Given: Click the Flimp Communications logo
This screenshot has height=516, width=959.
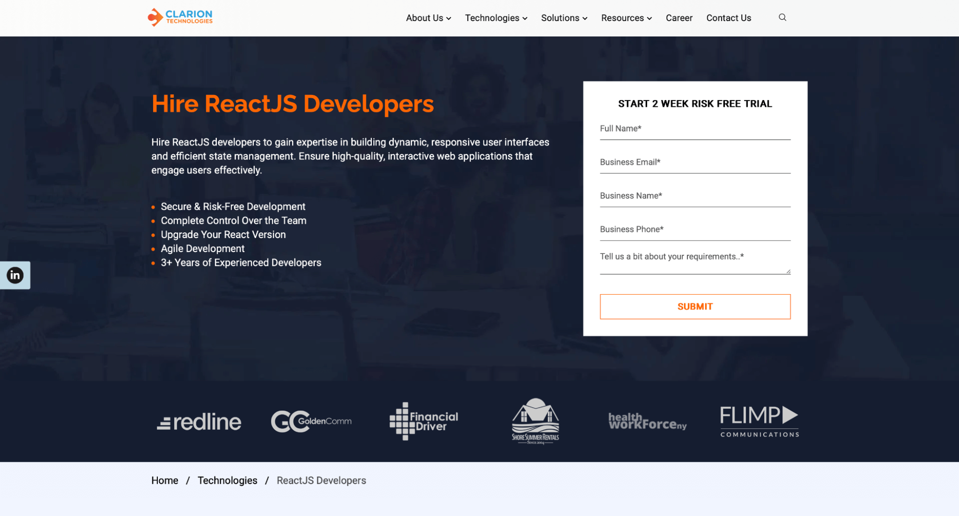Looking at the screenshot, I should (759, 421).
